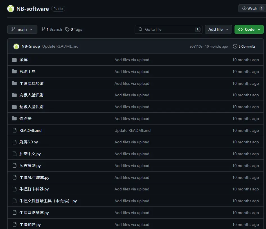266x229 pixels.
Task: Click the file icon for 牛逼翻译.py
Action: point(15,224)
